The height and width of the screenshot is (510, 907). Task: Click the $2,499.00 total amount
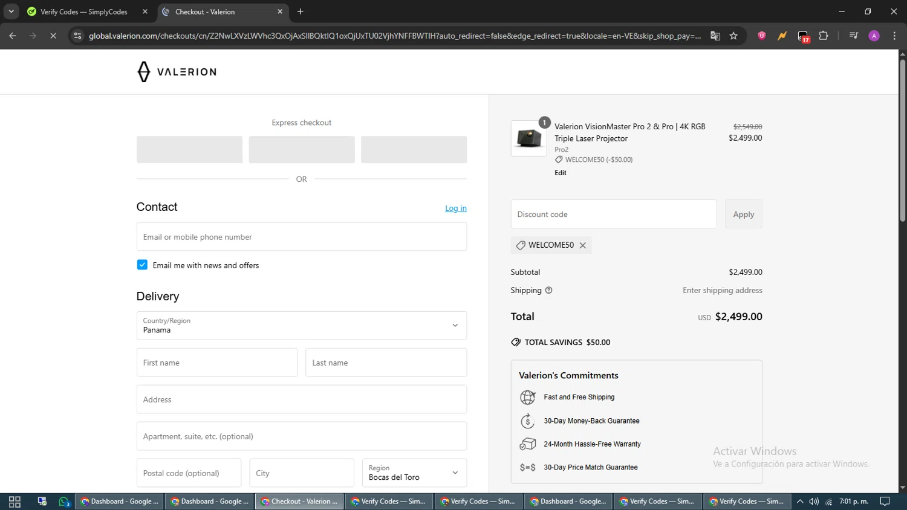(738, 317)
